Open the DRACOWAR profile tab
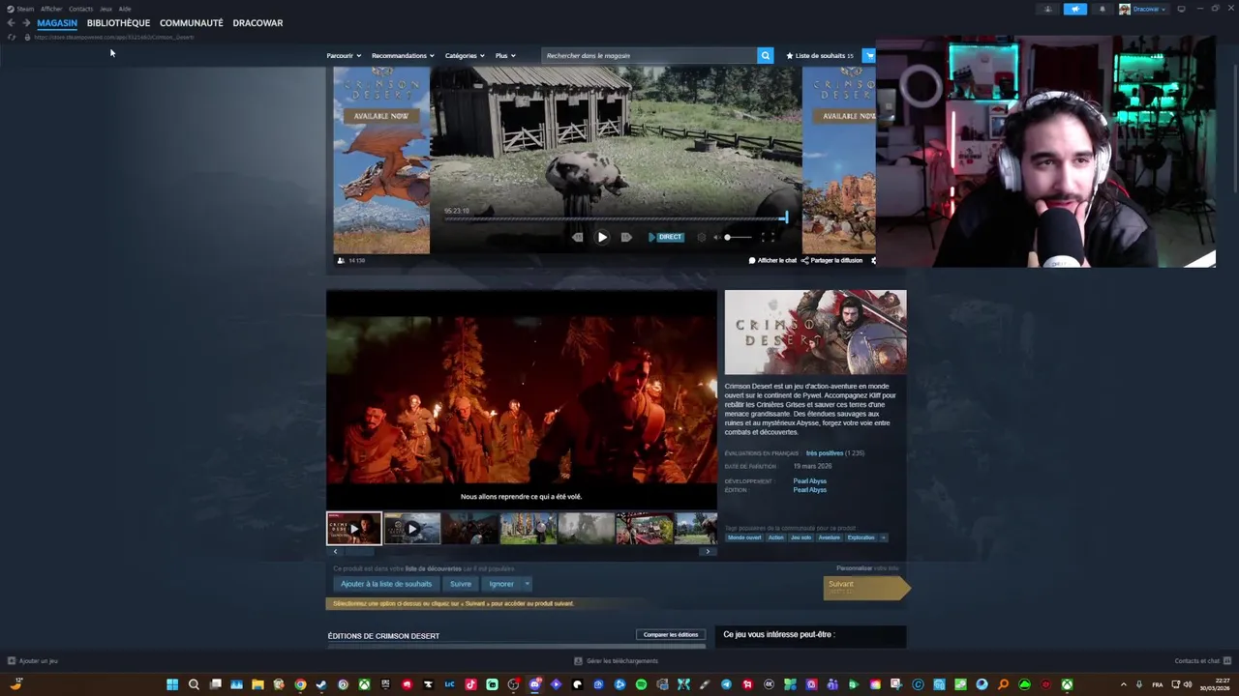 (257, 22)
